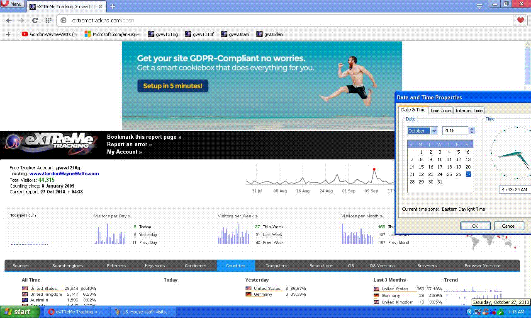Viewport: 531px width, 318px height.
Task: Click the 4:43:24 AM time field
Action: point(515,190)
